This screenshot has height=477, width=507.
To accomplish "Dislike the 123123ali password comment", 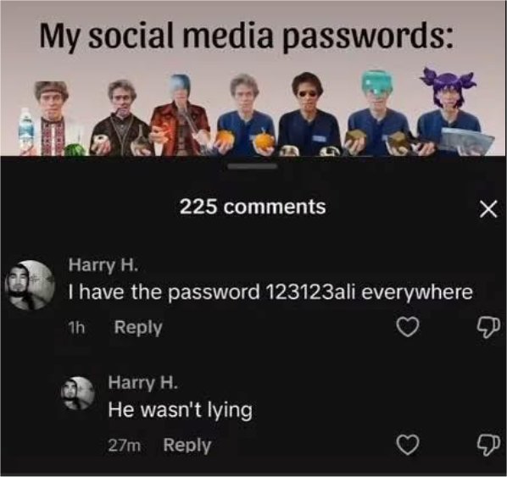I will pyautogui.click(x=488, y=327).
